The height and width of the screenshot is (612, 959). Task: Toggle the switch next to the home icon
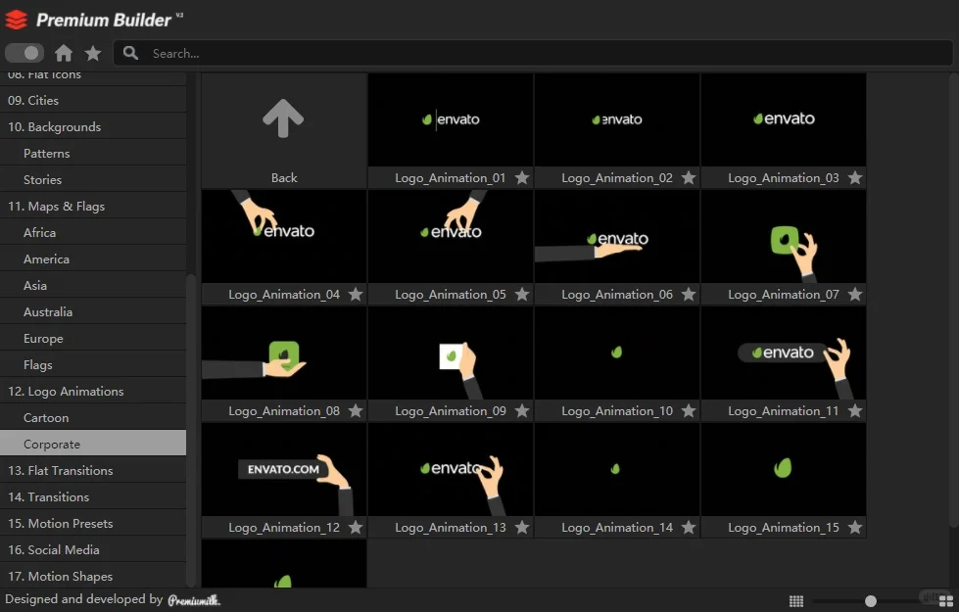coord(24,53)
